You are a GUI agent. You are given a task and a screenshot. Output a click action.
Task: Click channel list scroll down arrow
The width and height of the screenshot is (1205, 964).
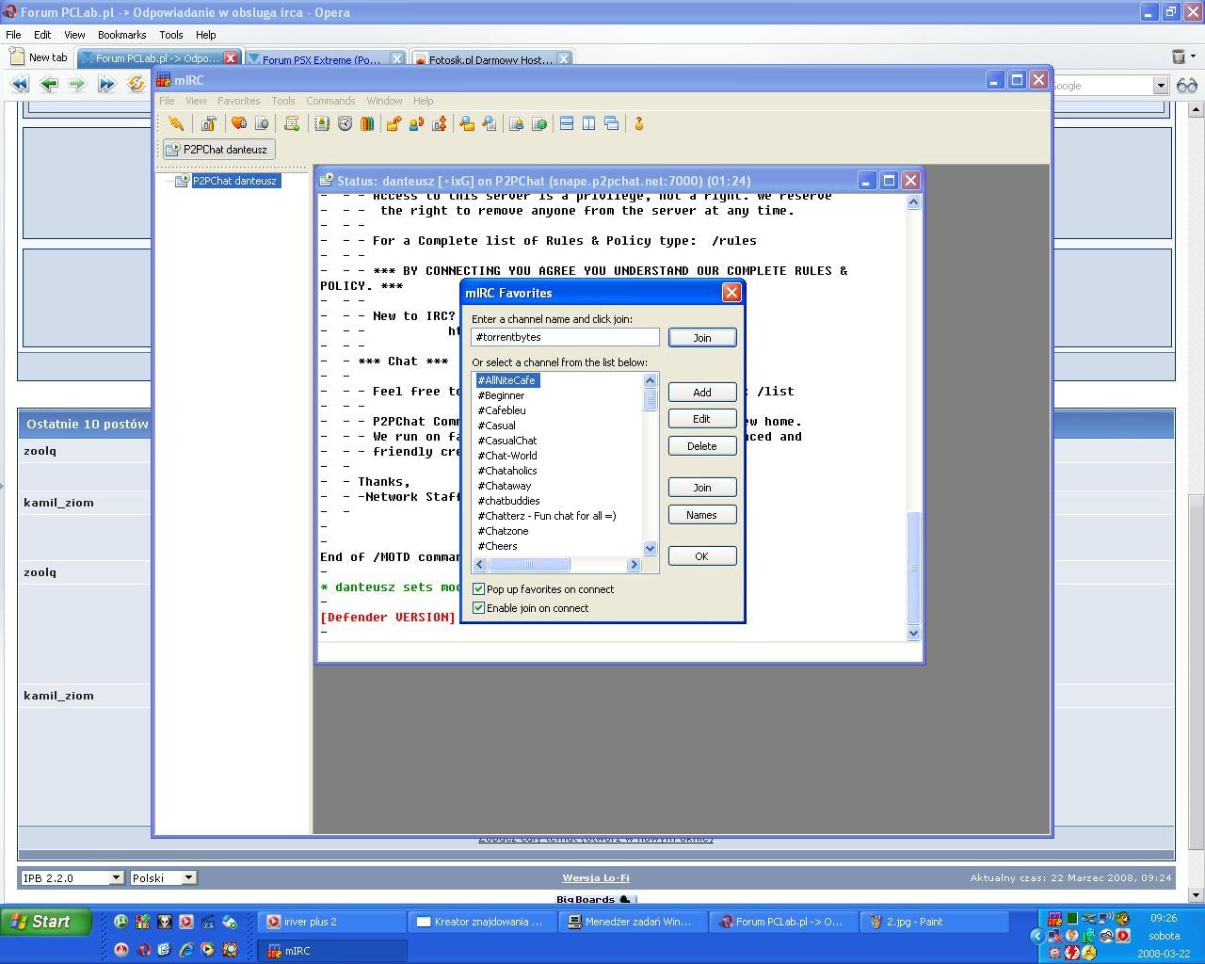(x=650, y=548)
